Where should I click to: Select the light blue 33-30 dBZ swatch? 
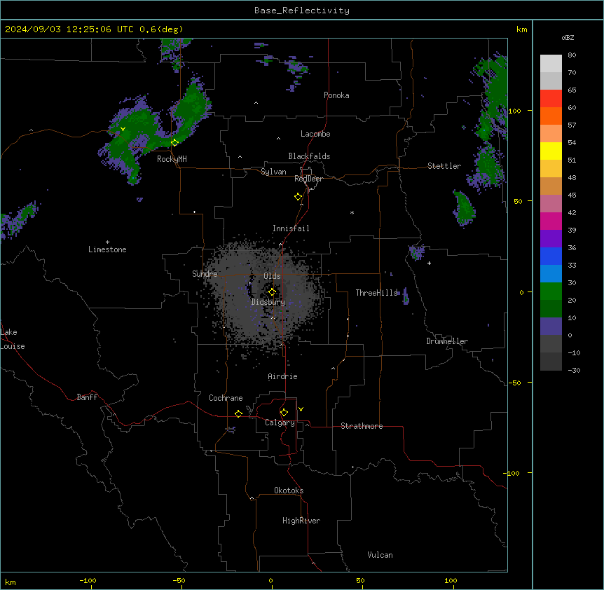click(x=551, y=274)
